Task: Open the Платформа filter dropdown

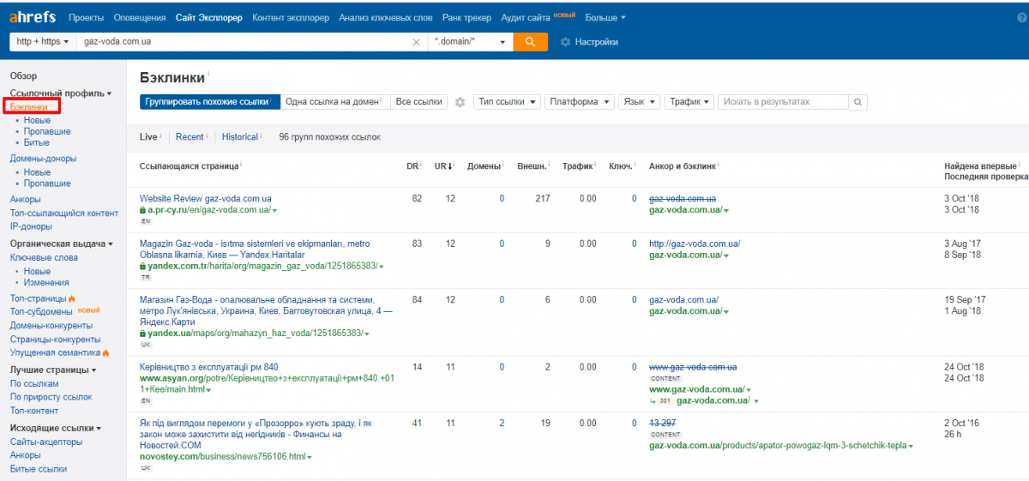Action: tap(579, 102)
